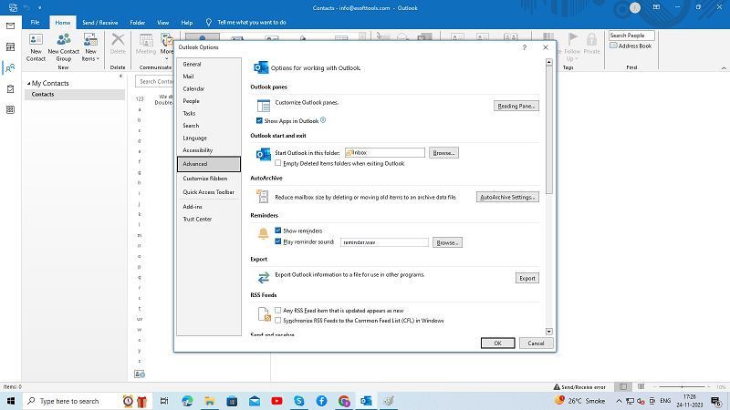Screen dimensions: 730x410
Task: Open Customize Quick Access Toolbar dropdown
Action: point(39,8)
